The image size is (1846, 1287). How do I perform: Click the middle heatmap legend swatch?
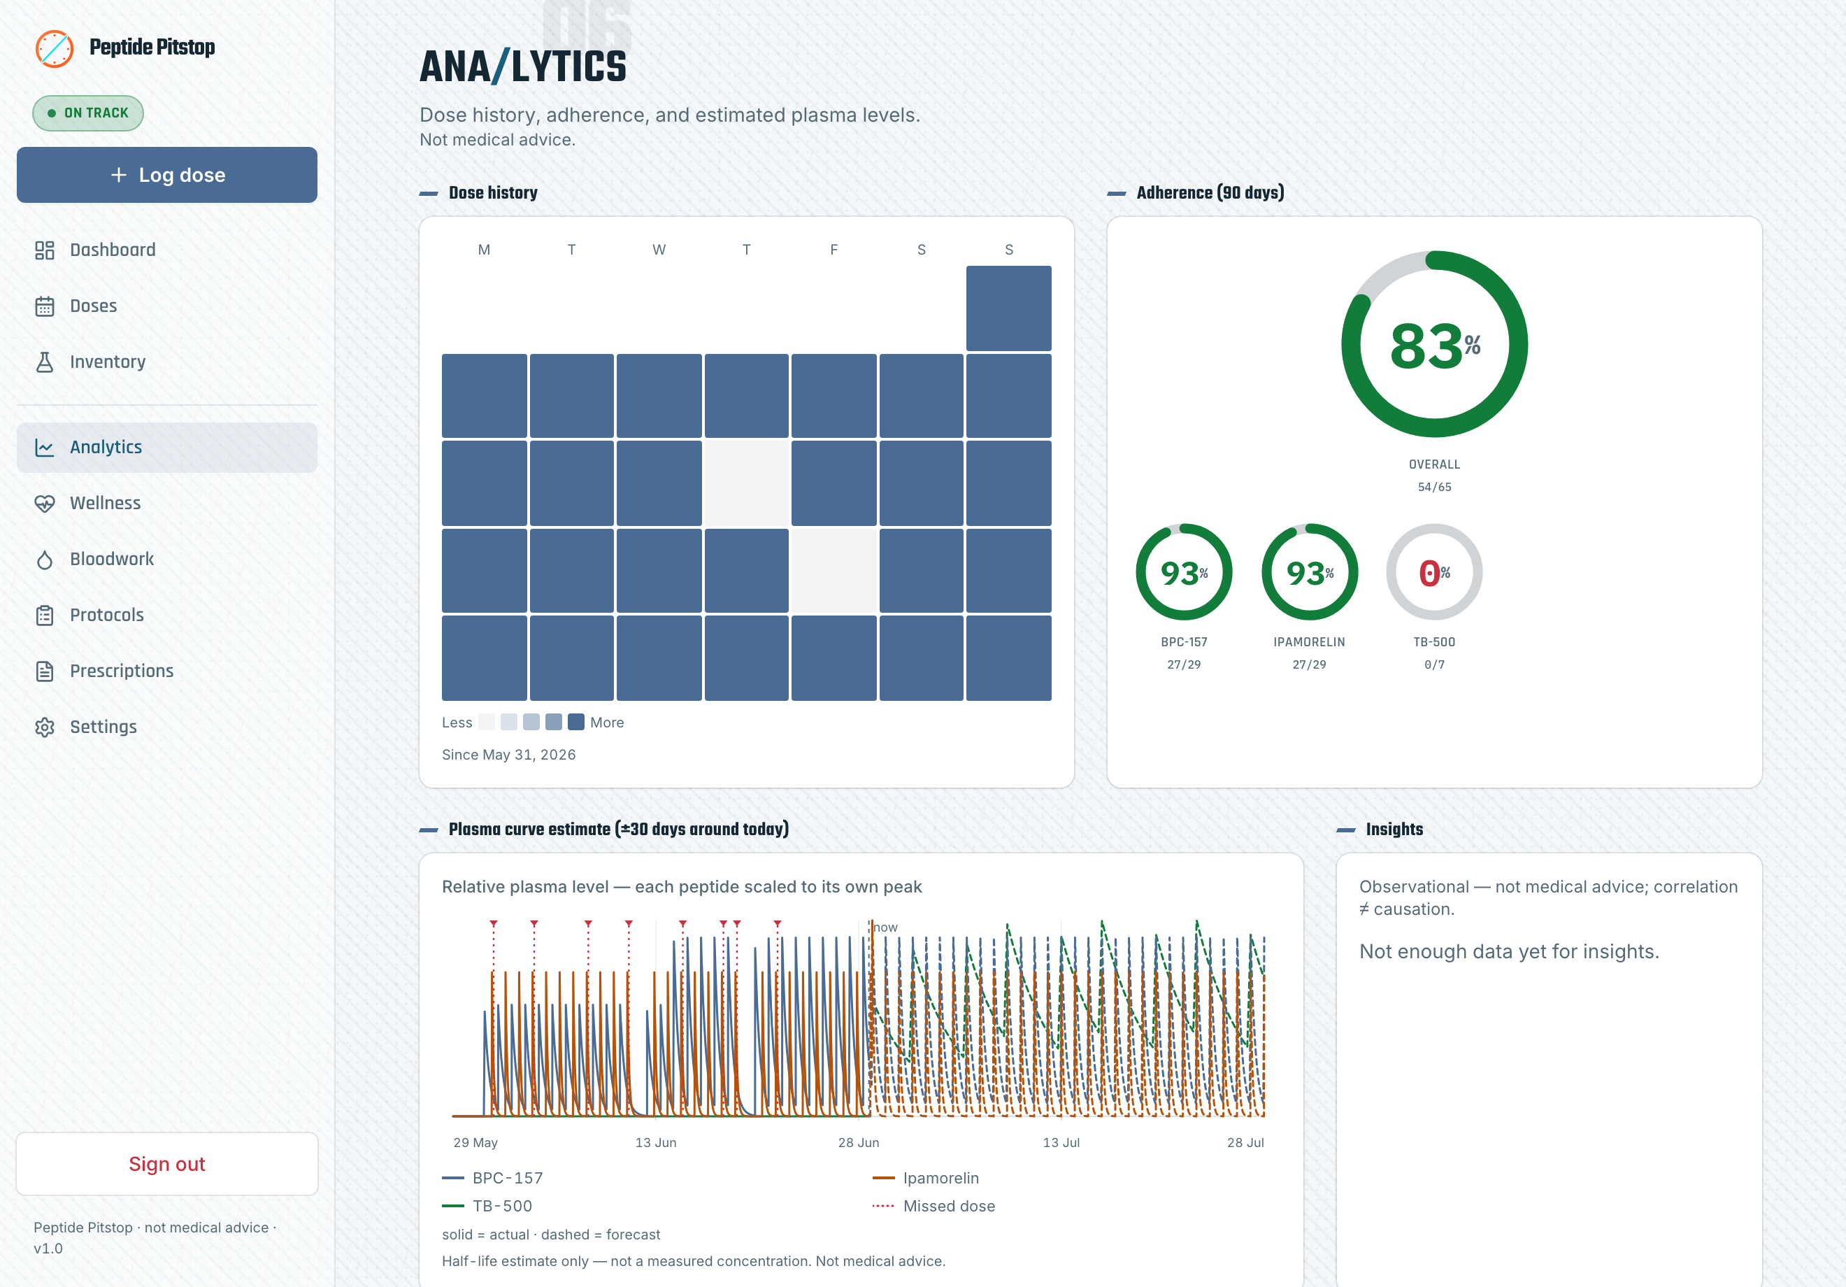point(531,723)
